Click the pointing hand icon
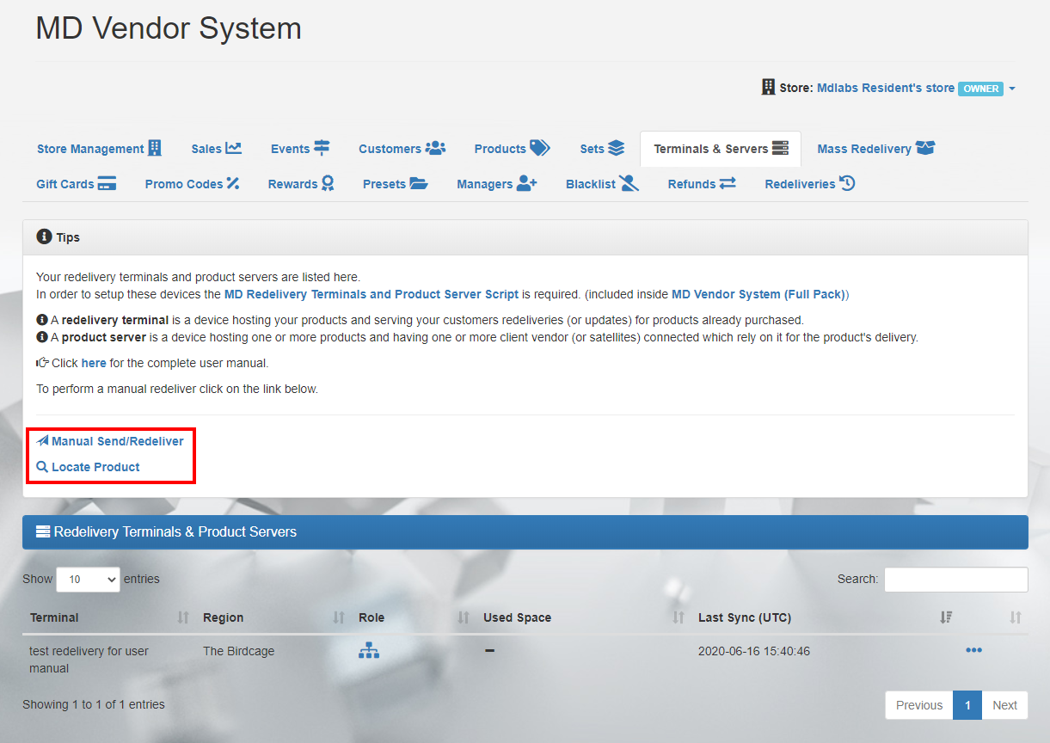Screen dimensions: 1050x743 pyautogui.click(x=42, y=363)
